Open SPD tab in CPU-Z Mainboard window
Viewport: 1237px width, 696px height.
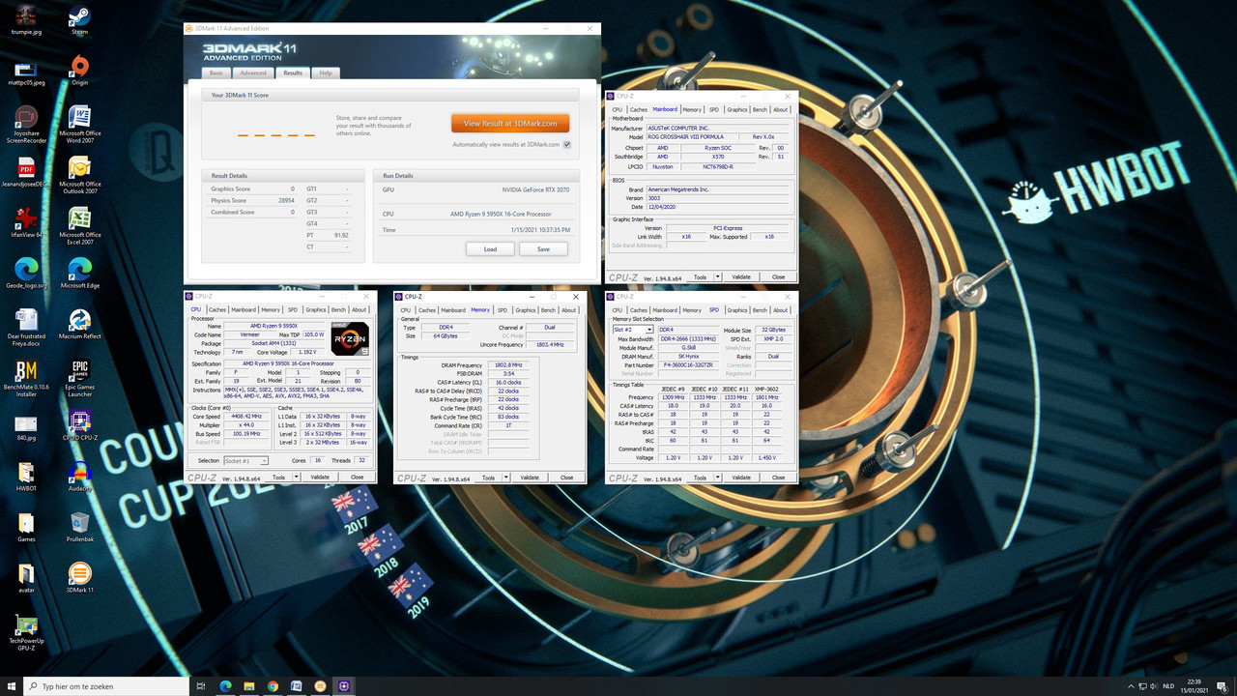[x=714, y=109]
